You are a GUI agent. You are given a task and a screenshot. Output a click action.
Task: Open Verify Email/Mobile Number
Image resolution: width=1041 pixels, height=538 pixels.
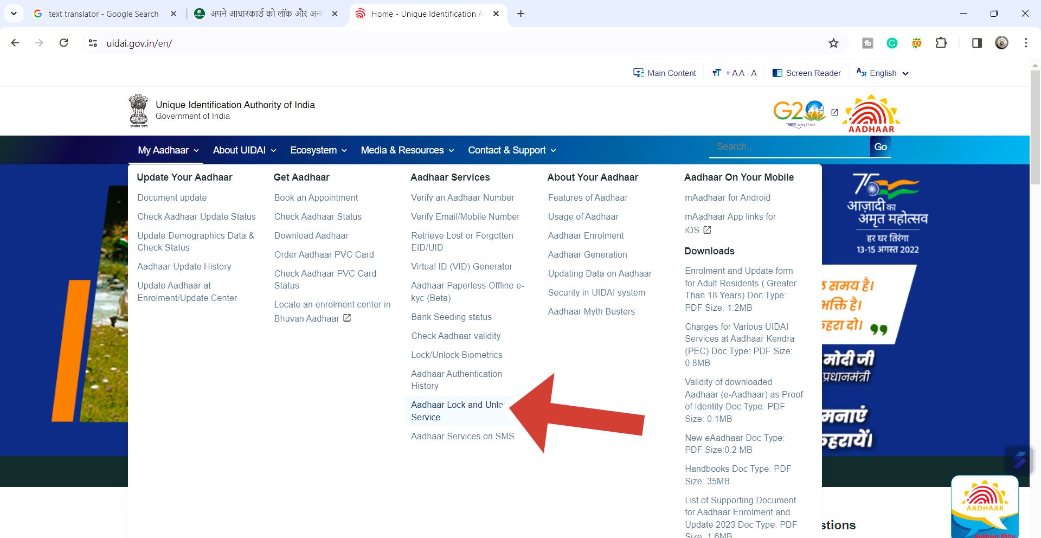click(465, 216)
